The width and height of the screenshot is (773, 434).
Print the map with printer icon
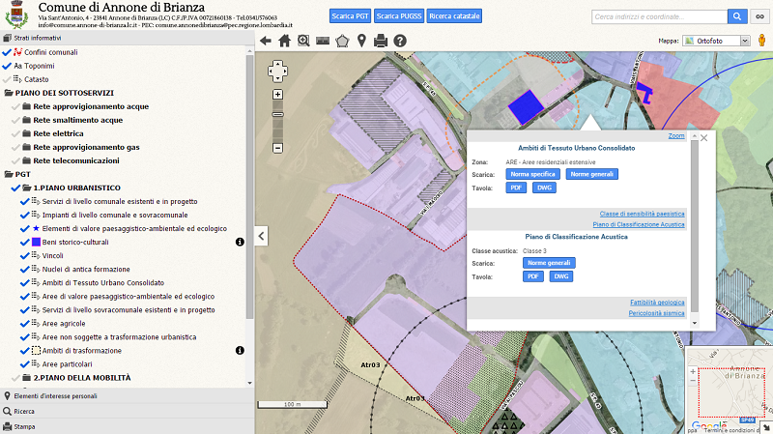tap(381, 41)
